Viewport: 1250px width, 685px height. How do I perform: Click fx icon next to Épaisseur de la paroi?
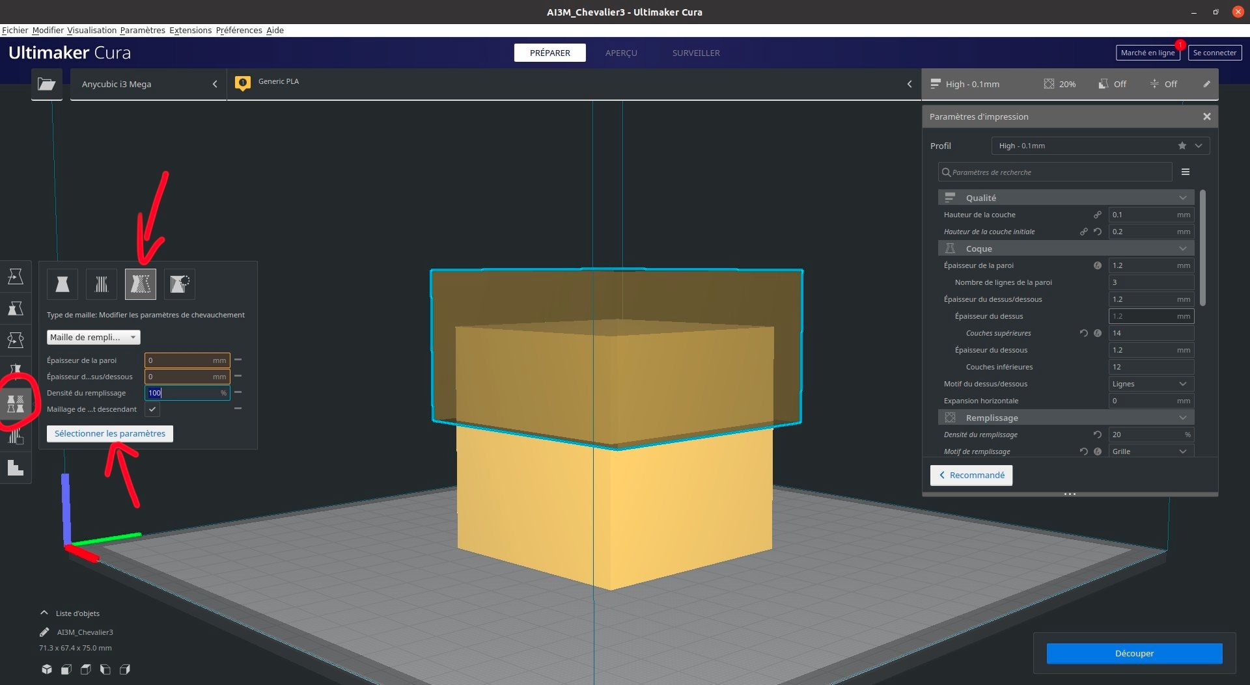[x=1098, y=265]
